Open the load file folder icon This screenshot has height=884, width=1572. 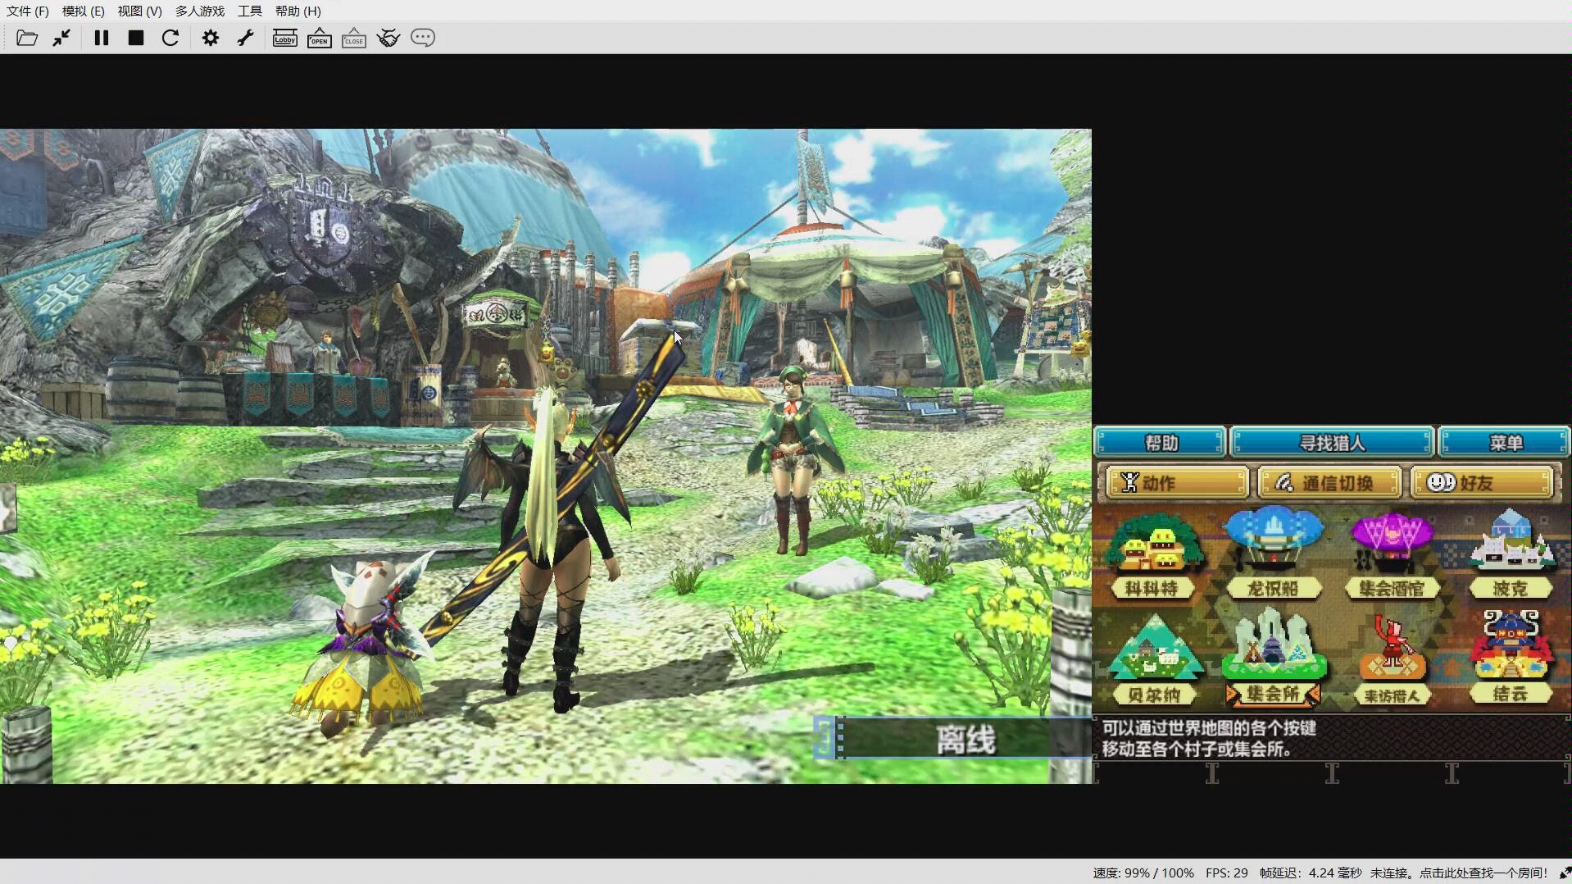point(26,38)
